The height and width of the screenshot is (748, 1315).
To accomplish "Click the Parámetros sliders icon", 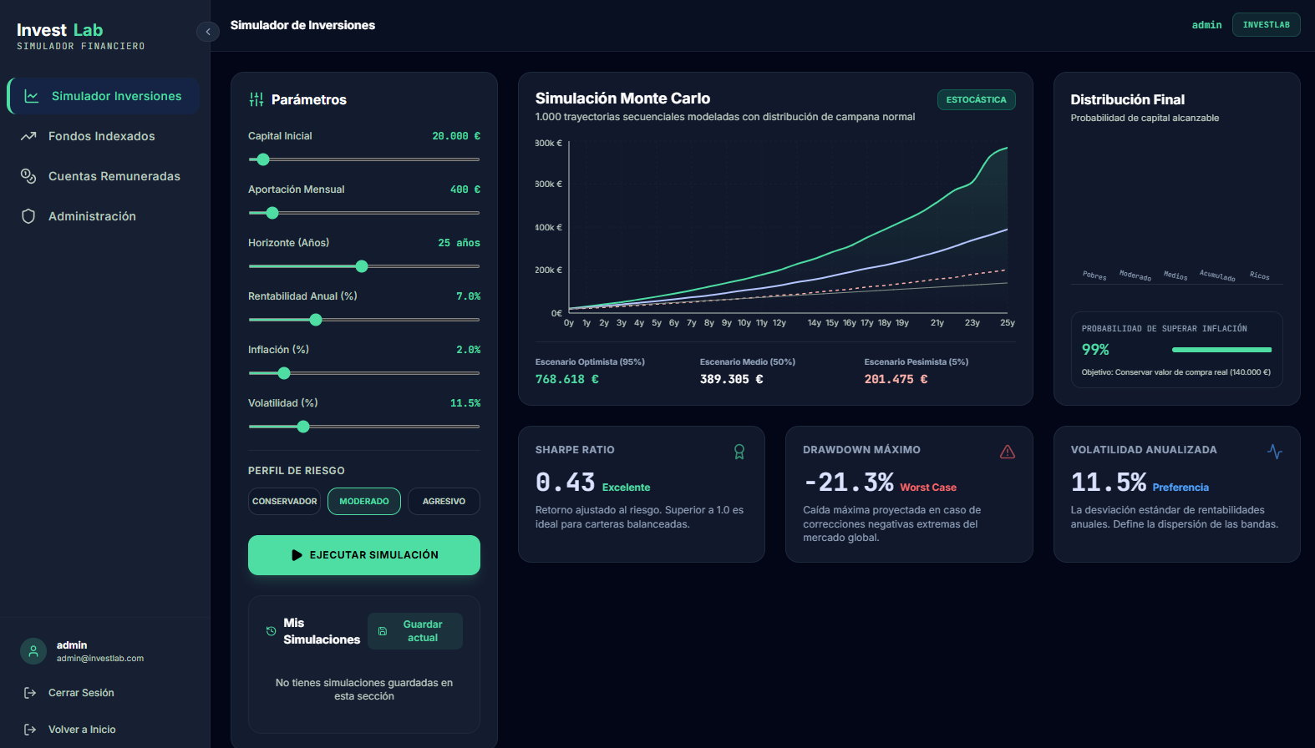I will click(x=256, y=99).
